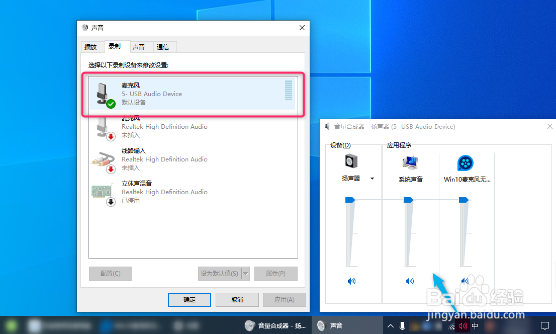The image size is (556, 334).
Task: Click the 扬声器 speaker icon in volume mixer
Action: [351, 161]
